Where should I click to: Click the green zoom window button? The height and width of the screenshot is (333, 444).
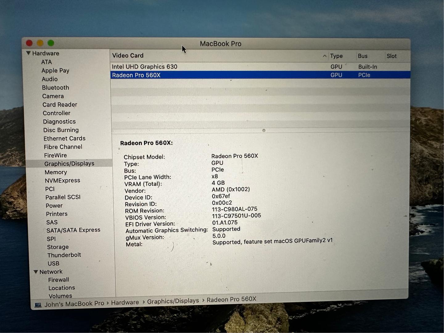tap(51, 43)
